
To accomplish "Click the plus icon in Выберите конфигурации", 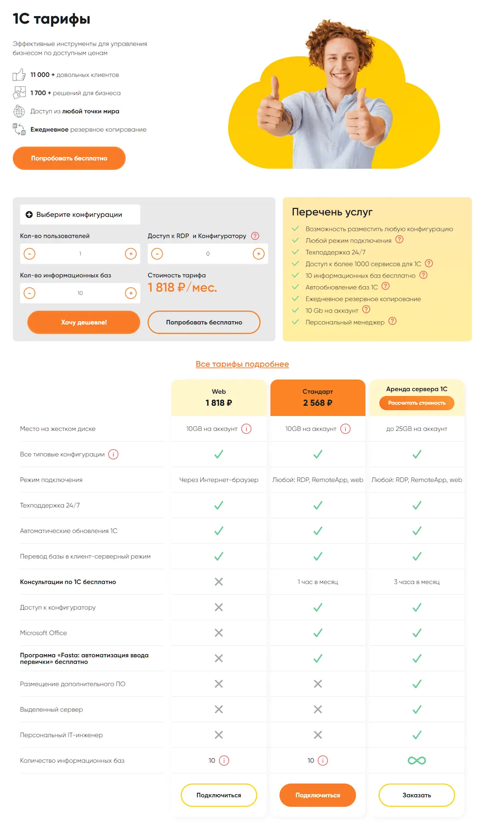I will 29,214.
